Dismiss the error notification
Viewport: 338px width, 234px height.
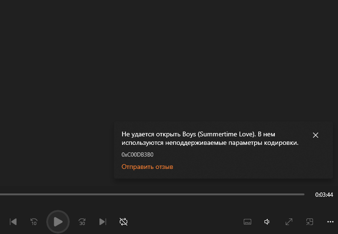click(x=315, y=135)
